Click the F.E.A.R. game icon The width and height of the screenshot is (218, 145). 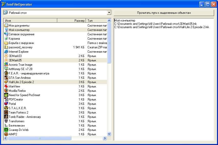click(x=6, y=73)
